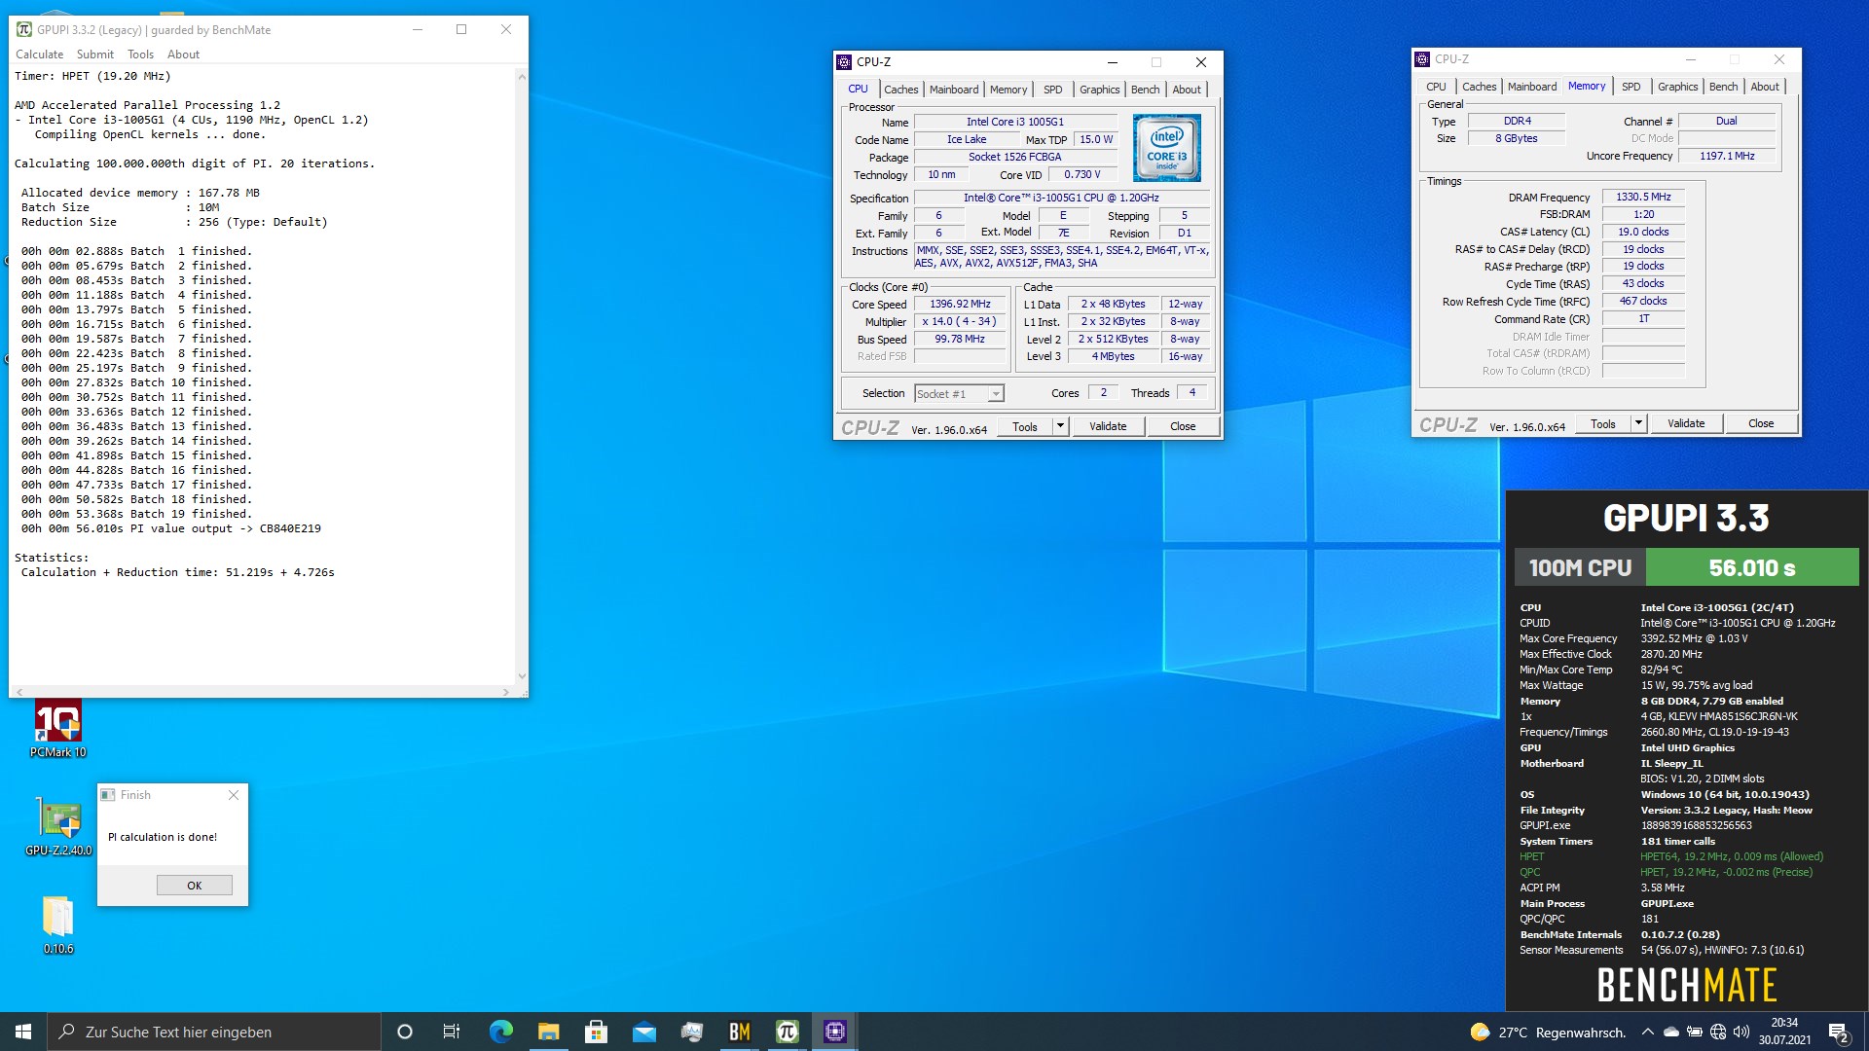Switch to Memory tab in left CPU-Z

click(x=1008, y=90)
